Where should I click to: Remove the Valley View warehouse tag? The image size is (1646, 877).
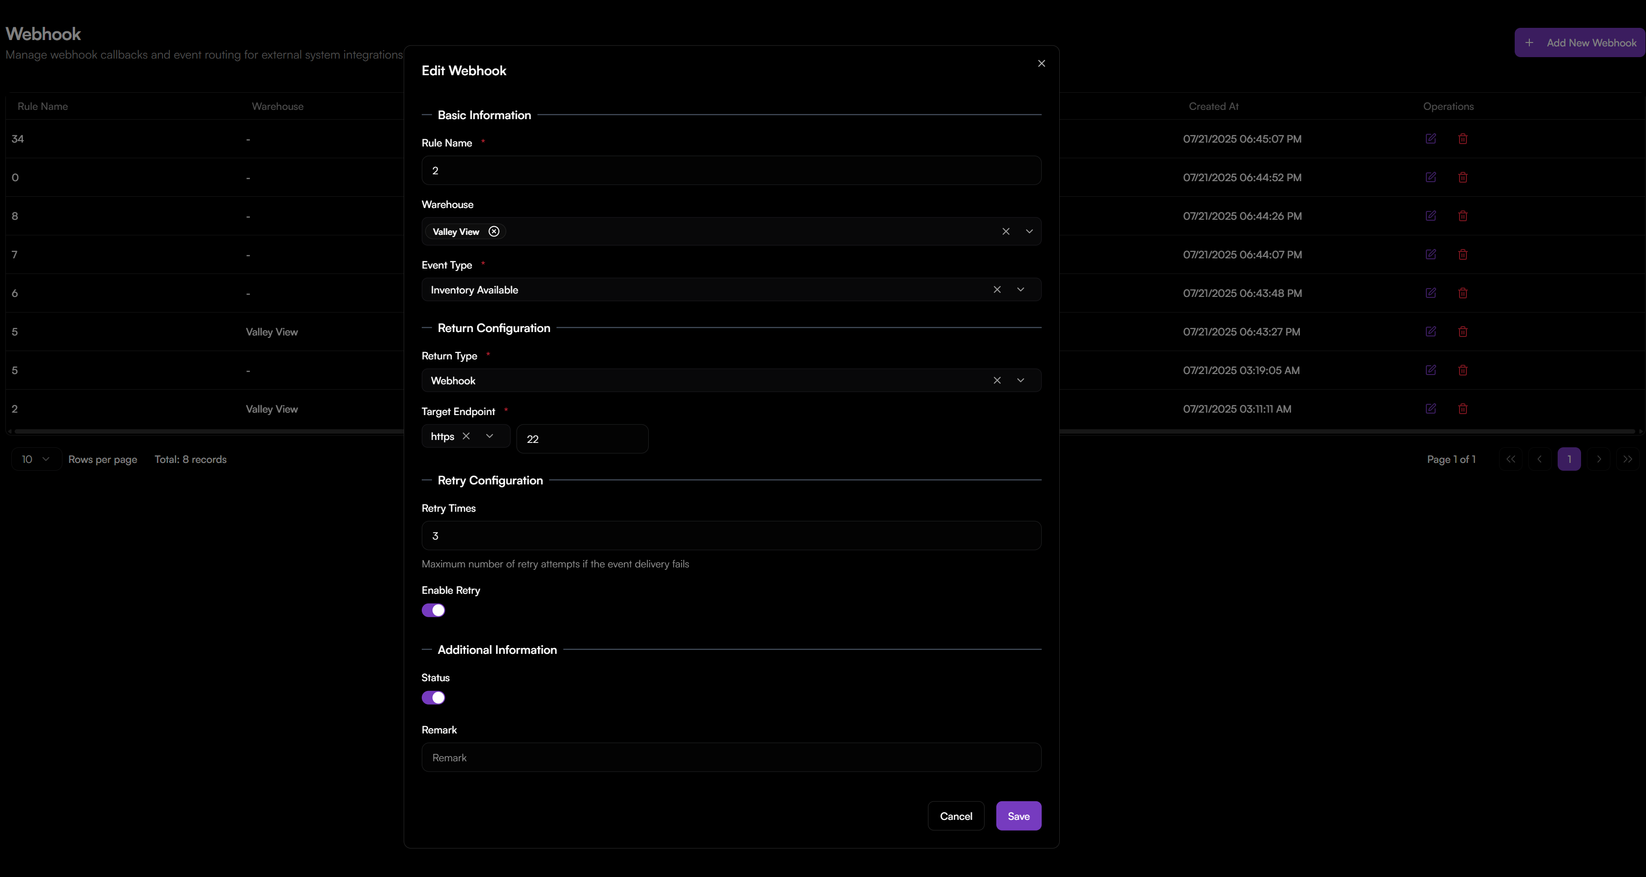pyautogui.click(x=494, y=231)
